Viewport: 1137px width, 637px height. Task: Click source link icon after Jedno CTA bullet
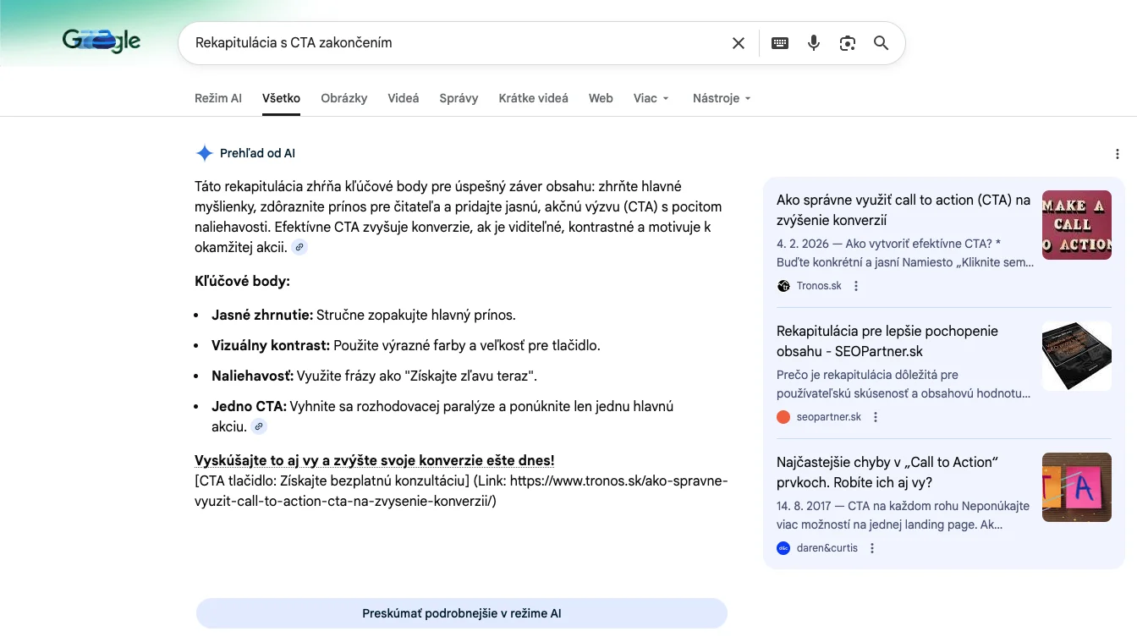(259, 426)
